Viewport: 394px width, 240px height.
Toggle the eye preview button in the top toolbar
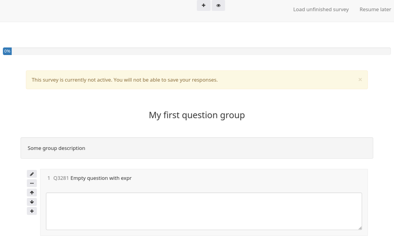(x=218, y=5)
